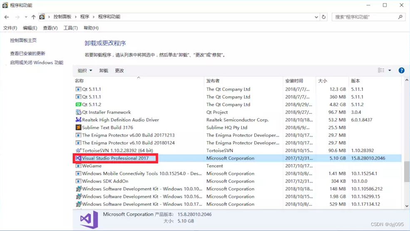Select Windows SDK 10.1.10586.212 icon
Screen dimensions: 410x231
tap(78, 189)
